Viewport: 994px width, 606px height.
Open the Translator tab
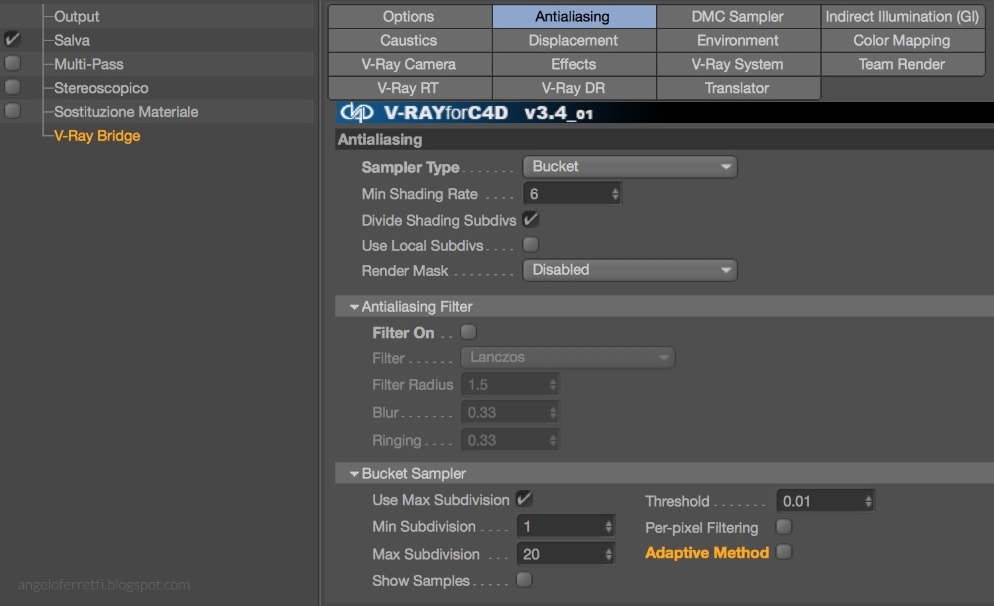[738, 88]
